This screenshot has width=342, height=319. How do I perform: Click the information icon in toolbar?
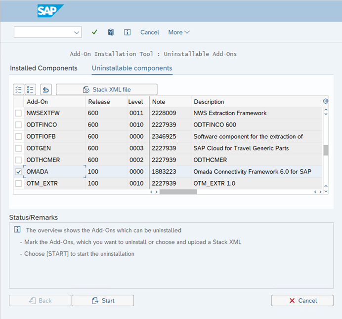tap(128, 32)
